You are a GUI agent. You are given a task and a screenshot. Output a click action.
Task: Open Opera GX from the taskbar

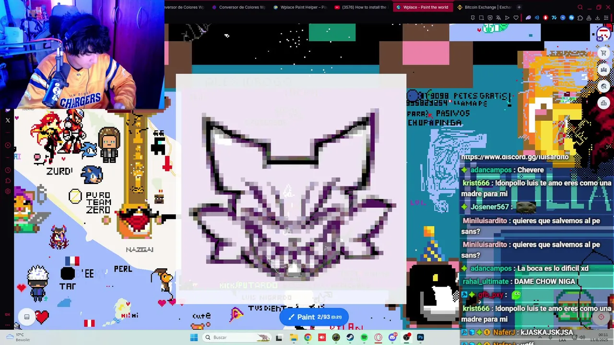pyautogui.click(x=378, y=337)
